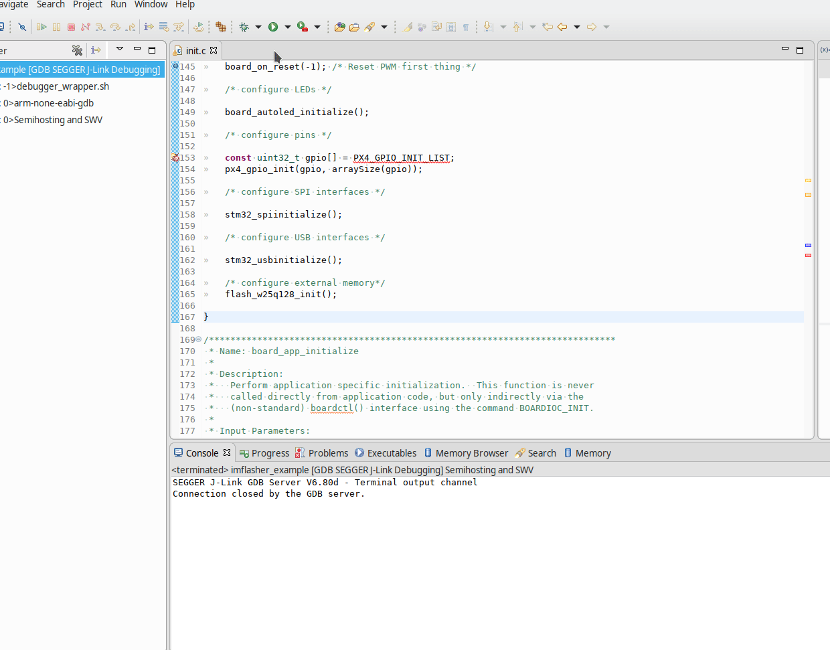Open the Debug view menu dropdown

click(119, 50)
